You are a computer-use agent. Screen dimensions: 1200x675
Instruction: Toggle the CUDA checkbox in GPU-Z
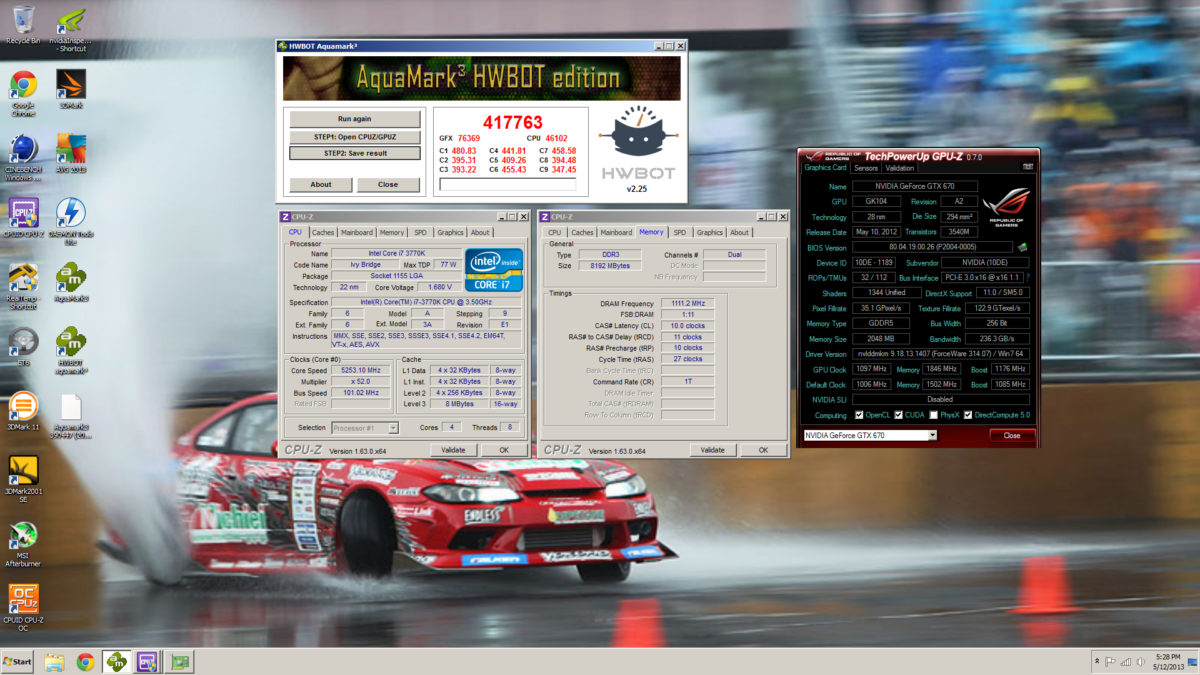tap(899, 415)
